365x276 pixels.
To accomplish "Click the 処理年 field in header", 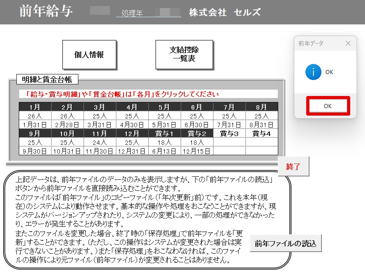I will click(x=148, y=12).
